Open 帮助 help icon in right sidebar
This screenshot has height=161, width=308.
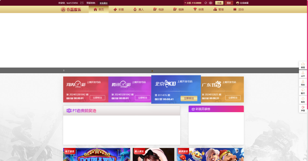pos(303,100)
